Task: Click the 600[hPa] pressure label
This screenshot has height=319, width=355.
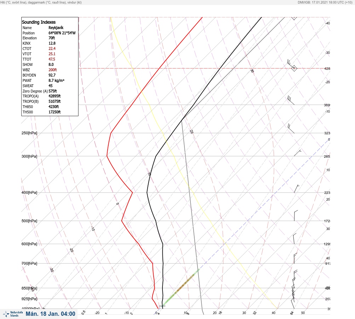Action: tap(29, 244)
